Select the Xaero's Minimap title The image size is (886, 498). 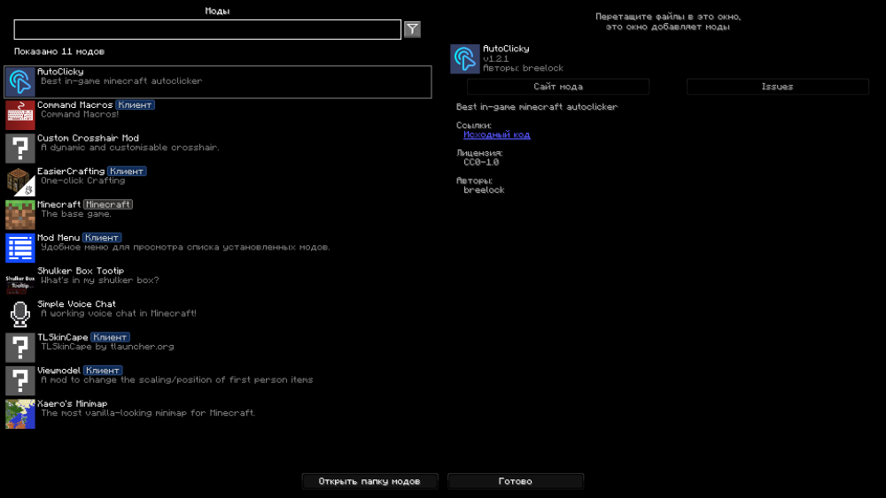coord(73,404)
